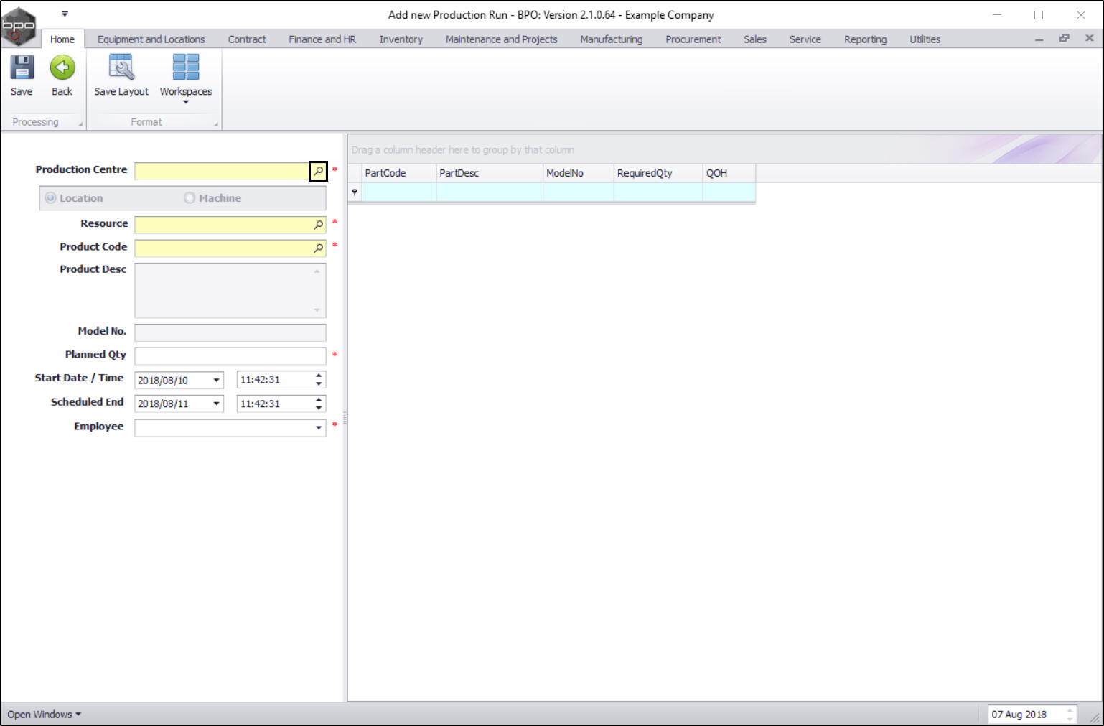1104x726 pixels.
Task: Close the inner document window
Action: tap(1089, 39)
